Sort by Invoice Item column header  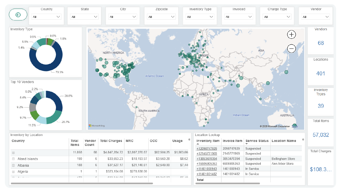(x=232, y=141)
